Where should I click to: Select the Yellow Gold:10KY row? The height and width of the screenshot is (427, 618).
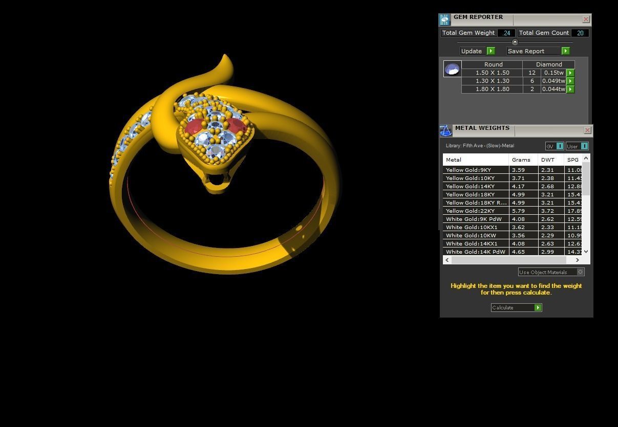[x=513, y=178]
